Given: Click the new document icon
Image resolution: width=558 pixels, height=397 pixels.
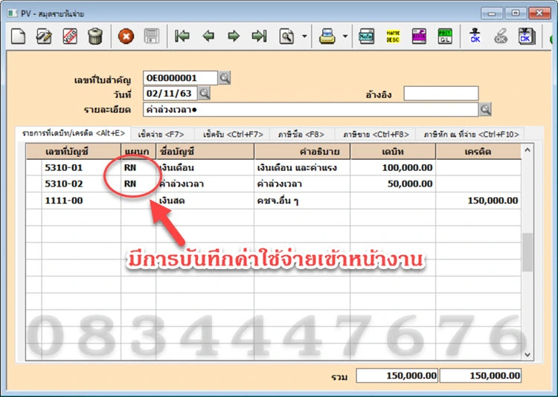Looking at the screenshot, I should tap(19, 36).
